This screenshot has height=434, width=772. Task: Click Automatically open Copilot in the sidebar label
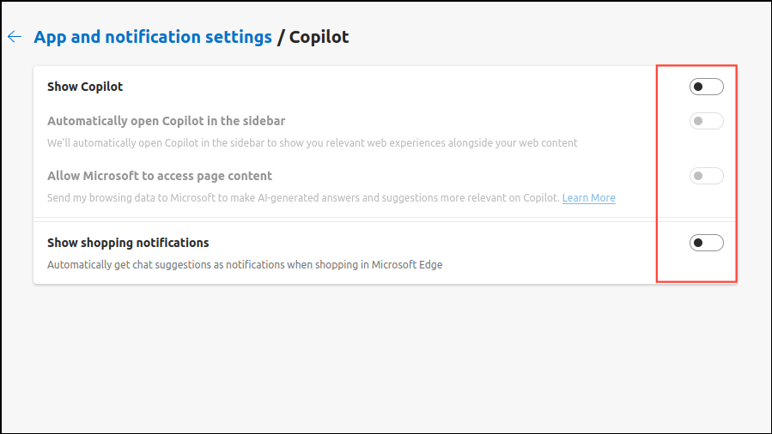click(x=166, y=121)
